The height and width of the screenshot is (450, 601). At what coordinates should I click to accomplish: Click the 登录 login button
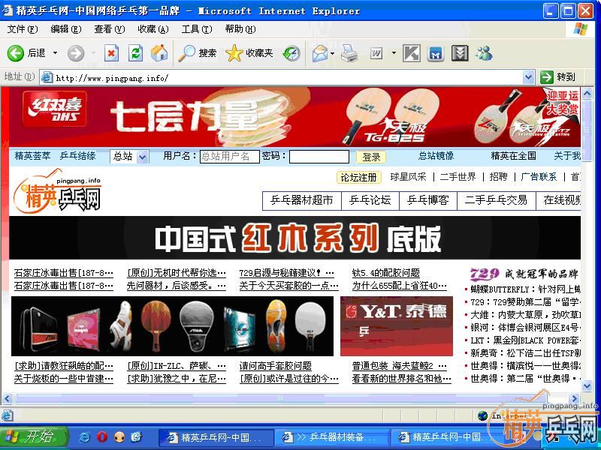click(x=371, y=157)
